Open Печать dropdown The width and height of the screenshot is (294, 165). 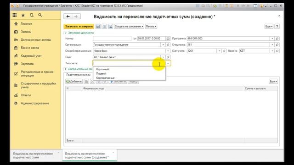[x=151, y=27]
